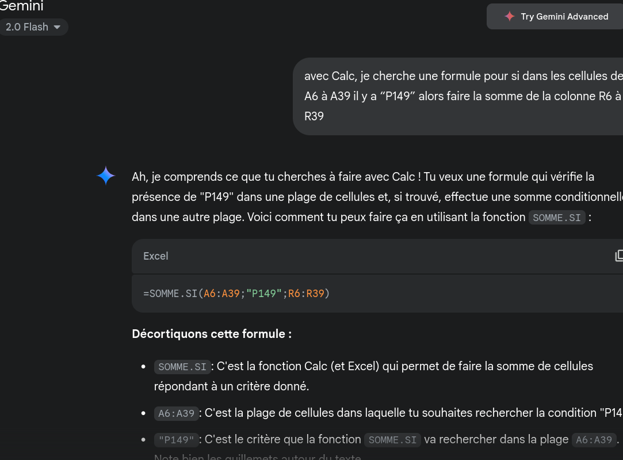Click the SOMME.SI code chip ending the intro paragraph
623x460 pixels.
557,218
